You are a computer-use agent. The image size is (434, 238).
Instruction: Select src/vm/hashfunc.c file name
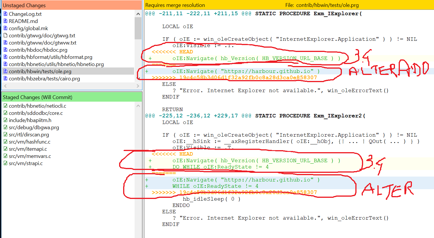30,142
